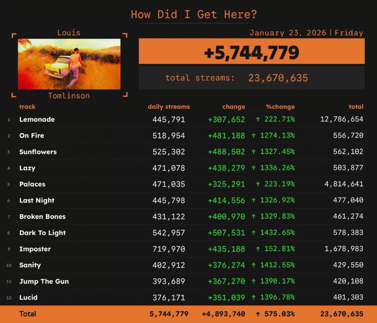This screenshot has height=323, width=377.
Task: Click the '%change' column header
Action: tap(280, 107)
